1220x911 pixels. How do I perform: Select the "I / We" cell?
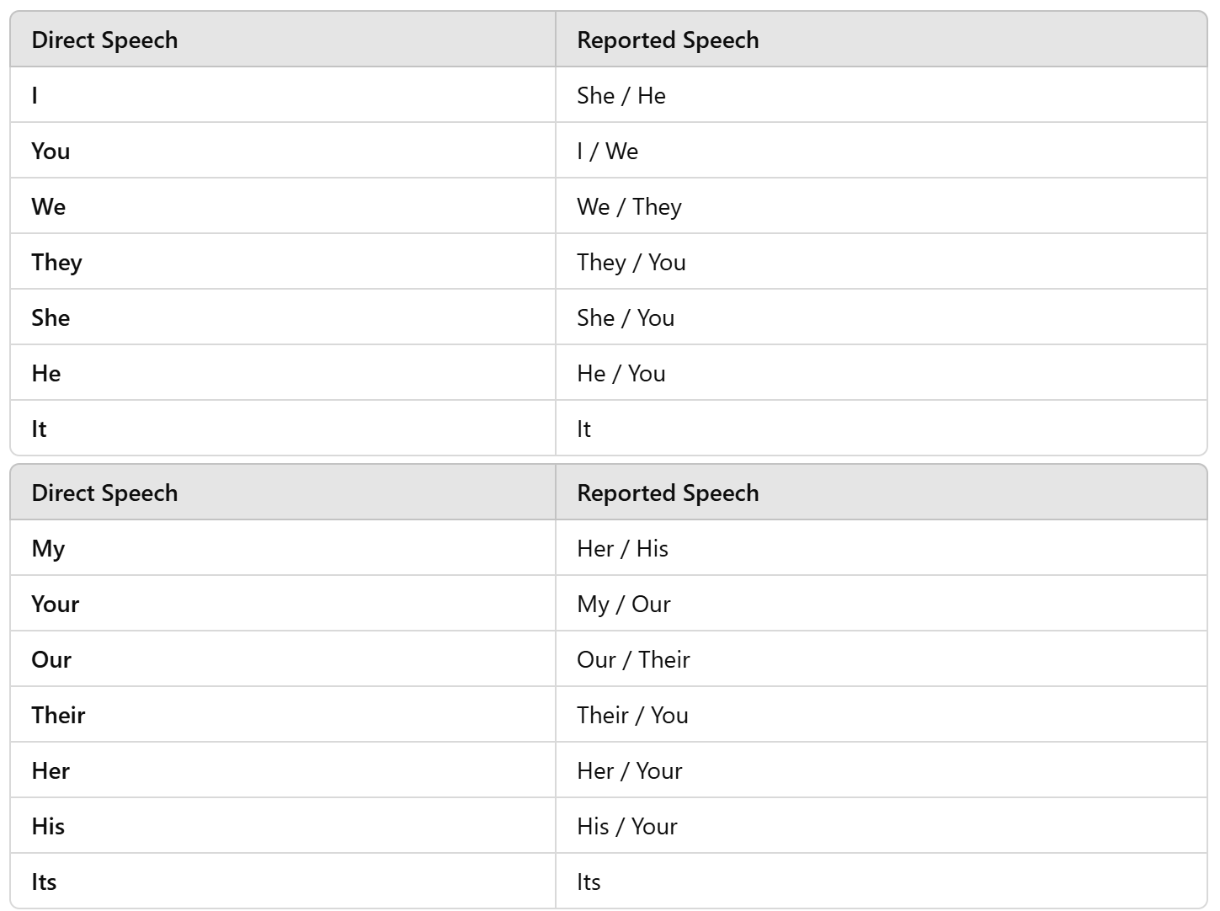(x=608, y=151)
